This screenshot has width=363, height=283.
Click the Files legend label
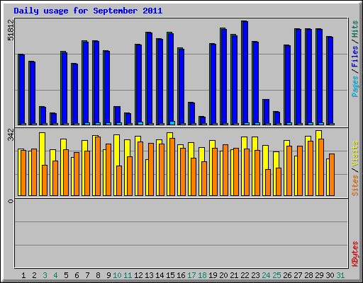[355, 57]
